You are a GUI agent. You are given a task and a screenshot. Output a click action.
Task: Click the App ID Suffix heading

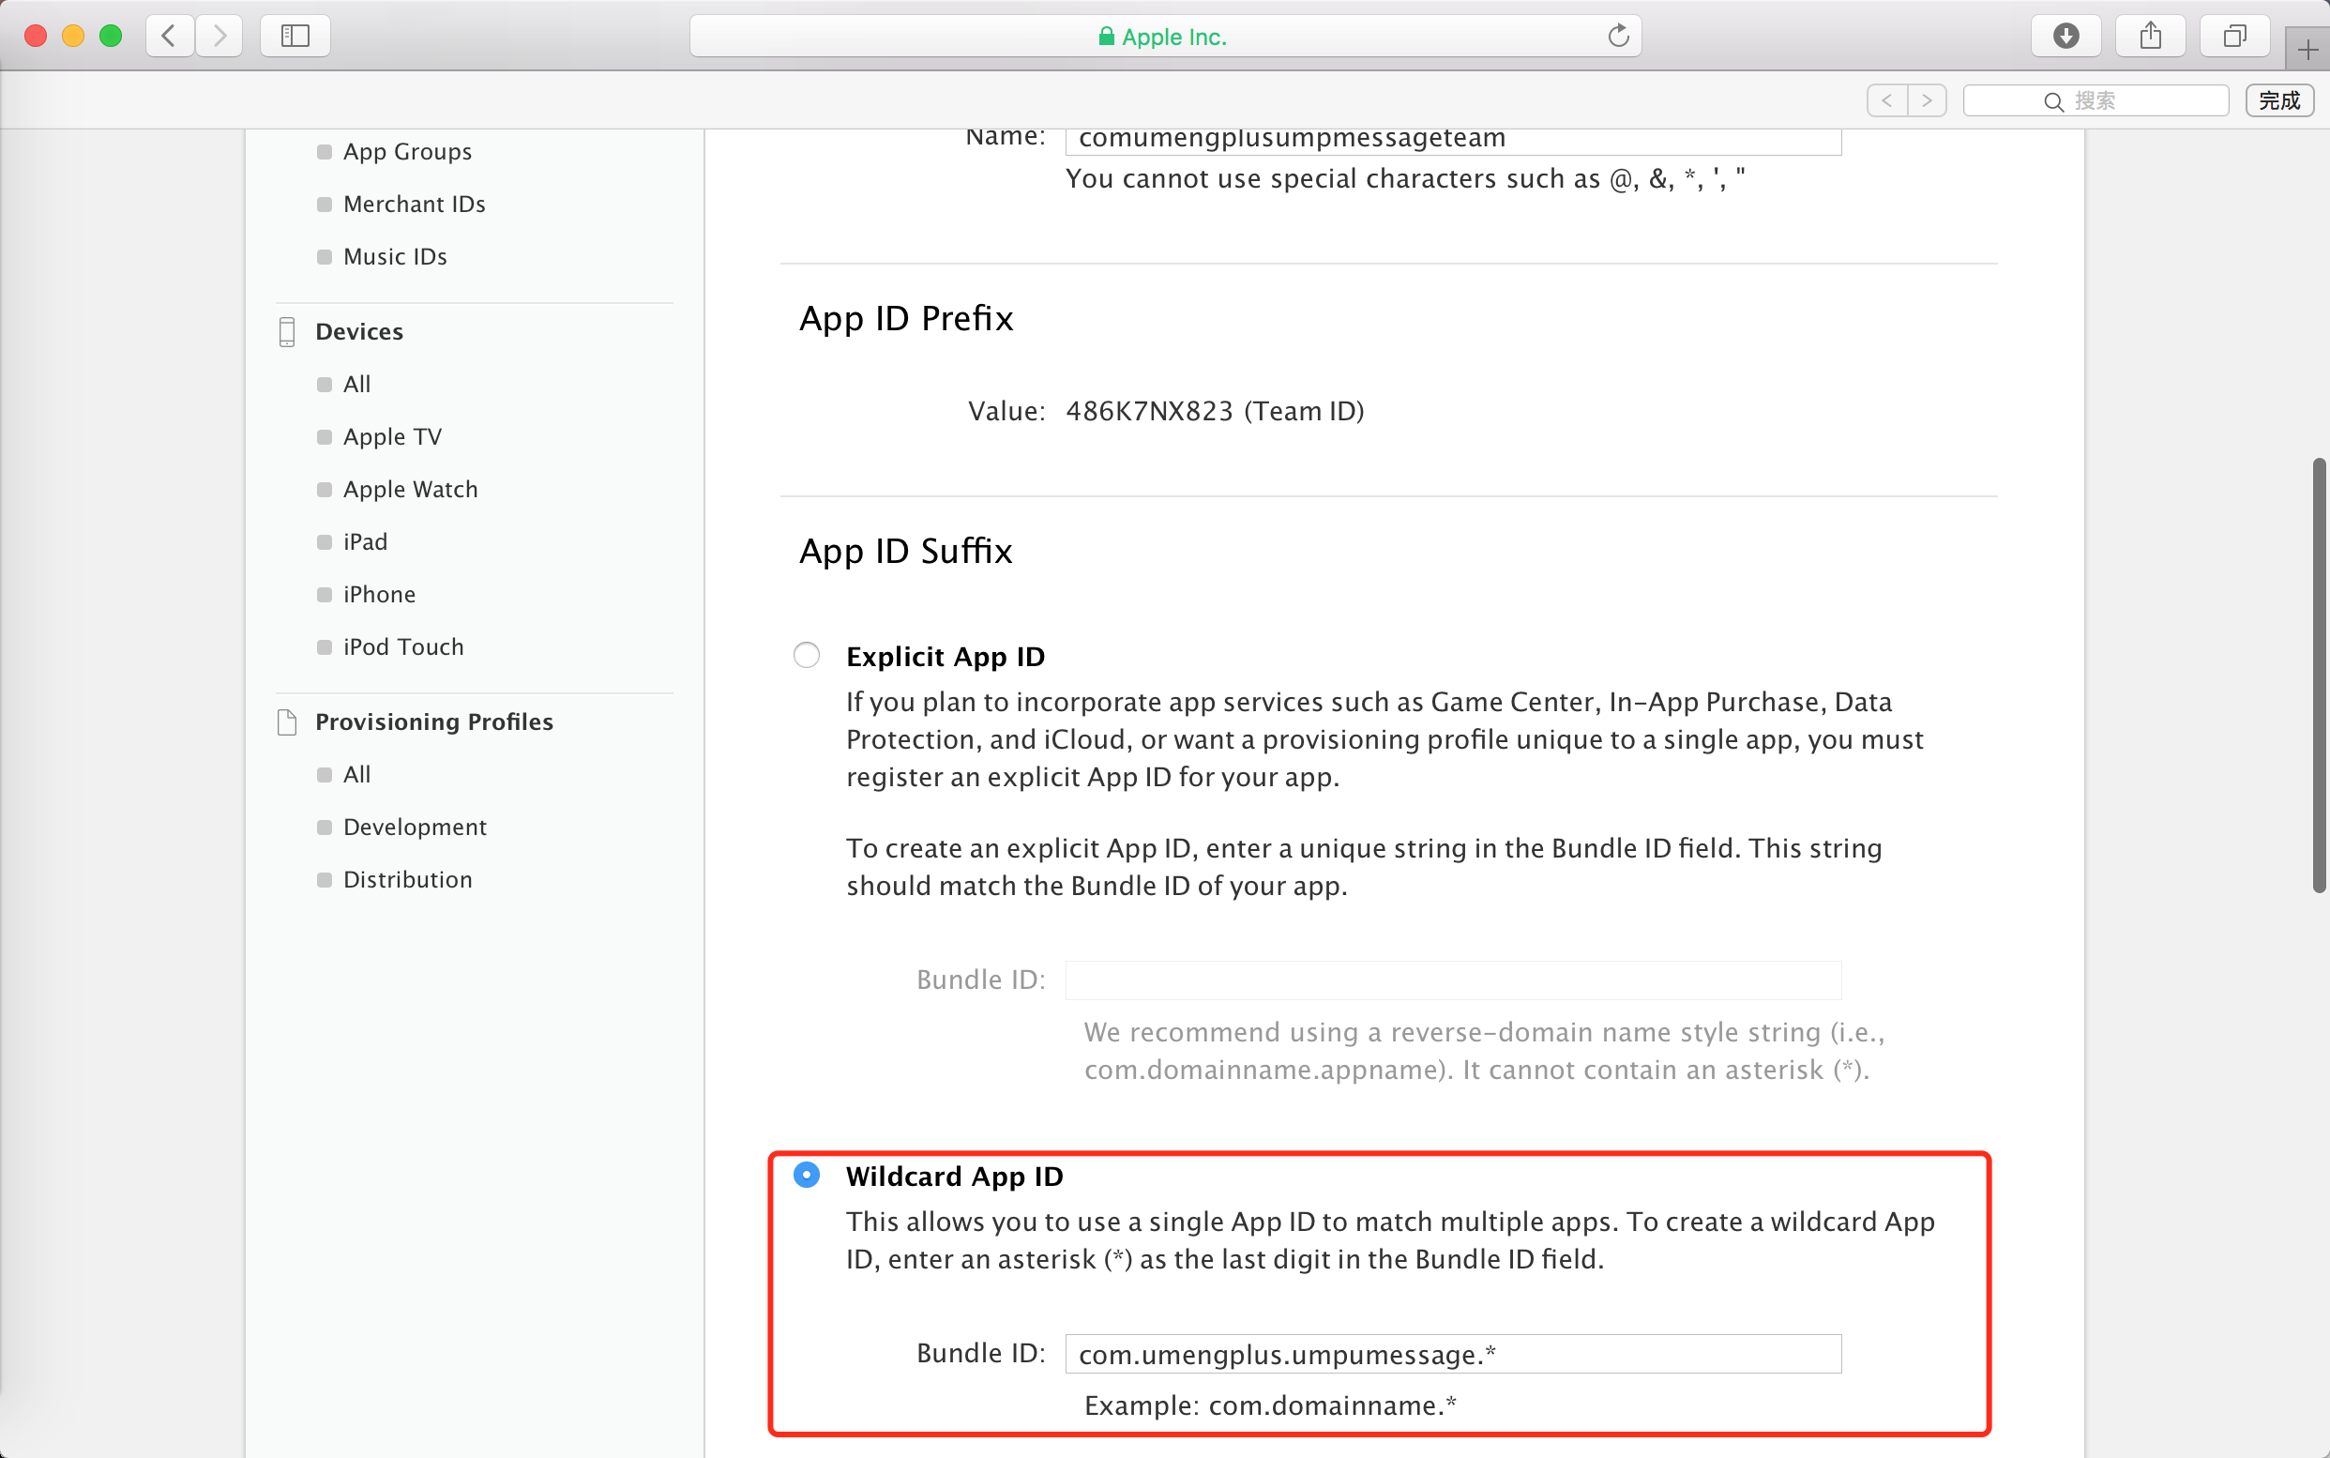[906, 552]
